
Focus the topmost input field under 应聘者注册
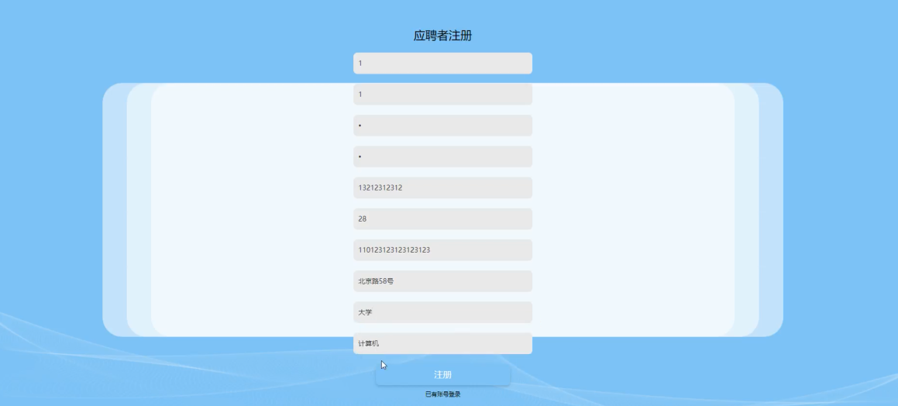(442, 63)
